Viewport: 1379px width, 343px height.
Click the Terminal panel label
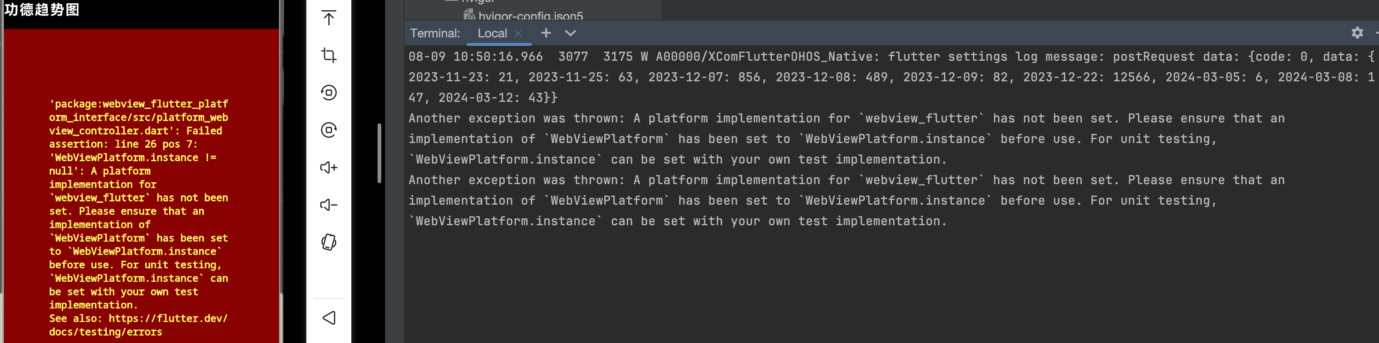pos(435,33)
